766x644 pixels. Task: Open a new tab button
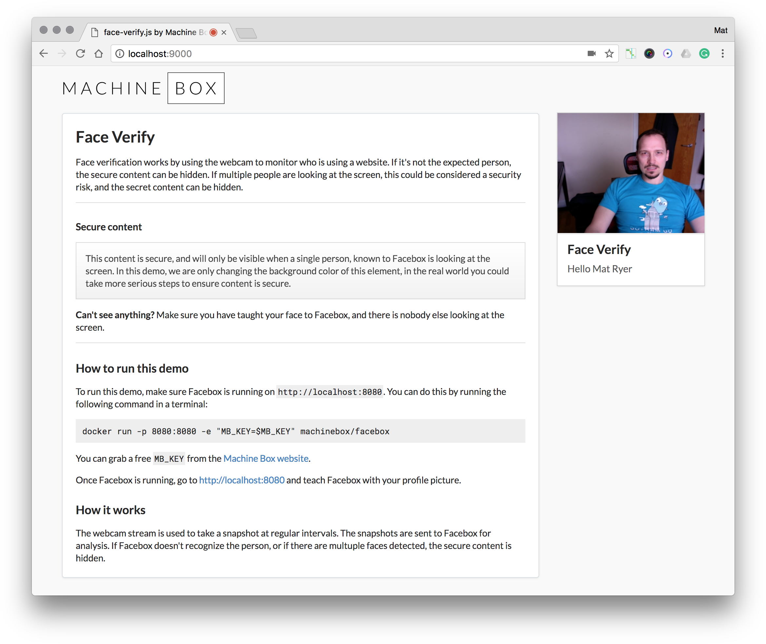246,33
